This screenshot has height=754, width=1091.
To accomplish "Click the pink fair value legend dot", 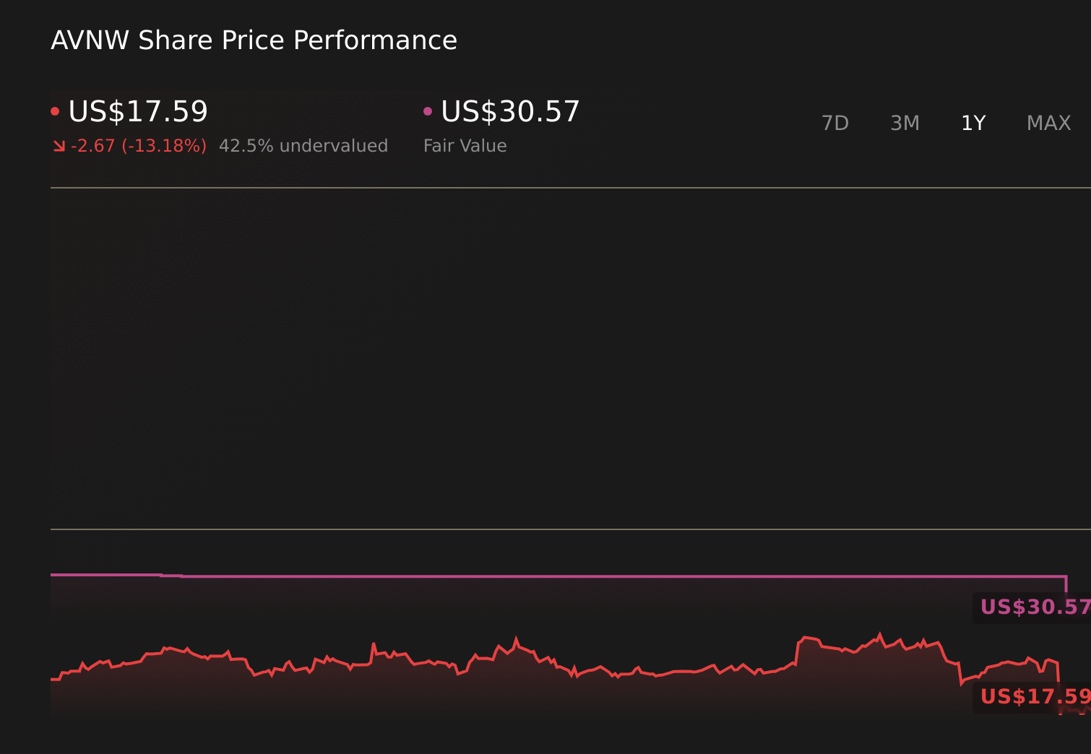I will tap(428, 111).
